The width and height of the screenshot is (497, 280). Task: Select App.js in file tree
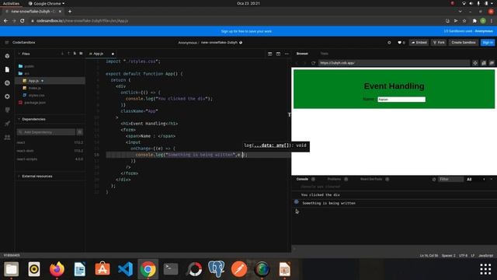click(x=50, y=81)
